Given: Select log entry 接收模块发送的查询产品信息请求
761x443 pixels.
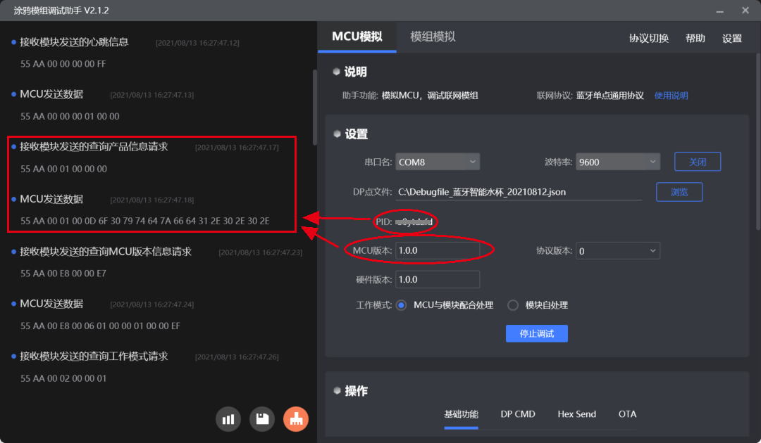Looking at the screenshot, I should point(94,147).
